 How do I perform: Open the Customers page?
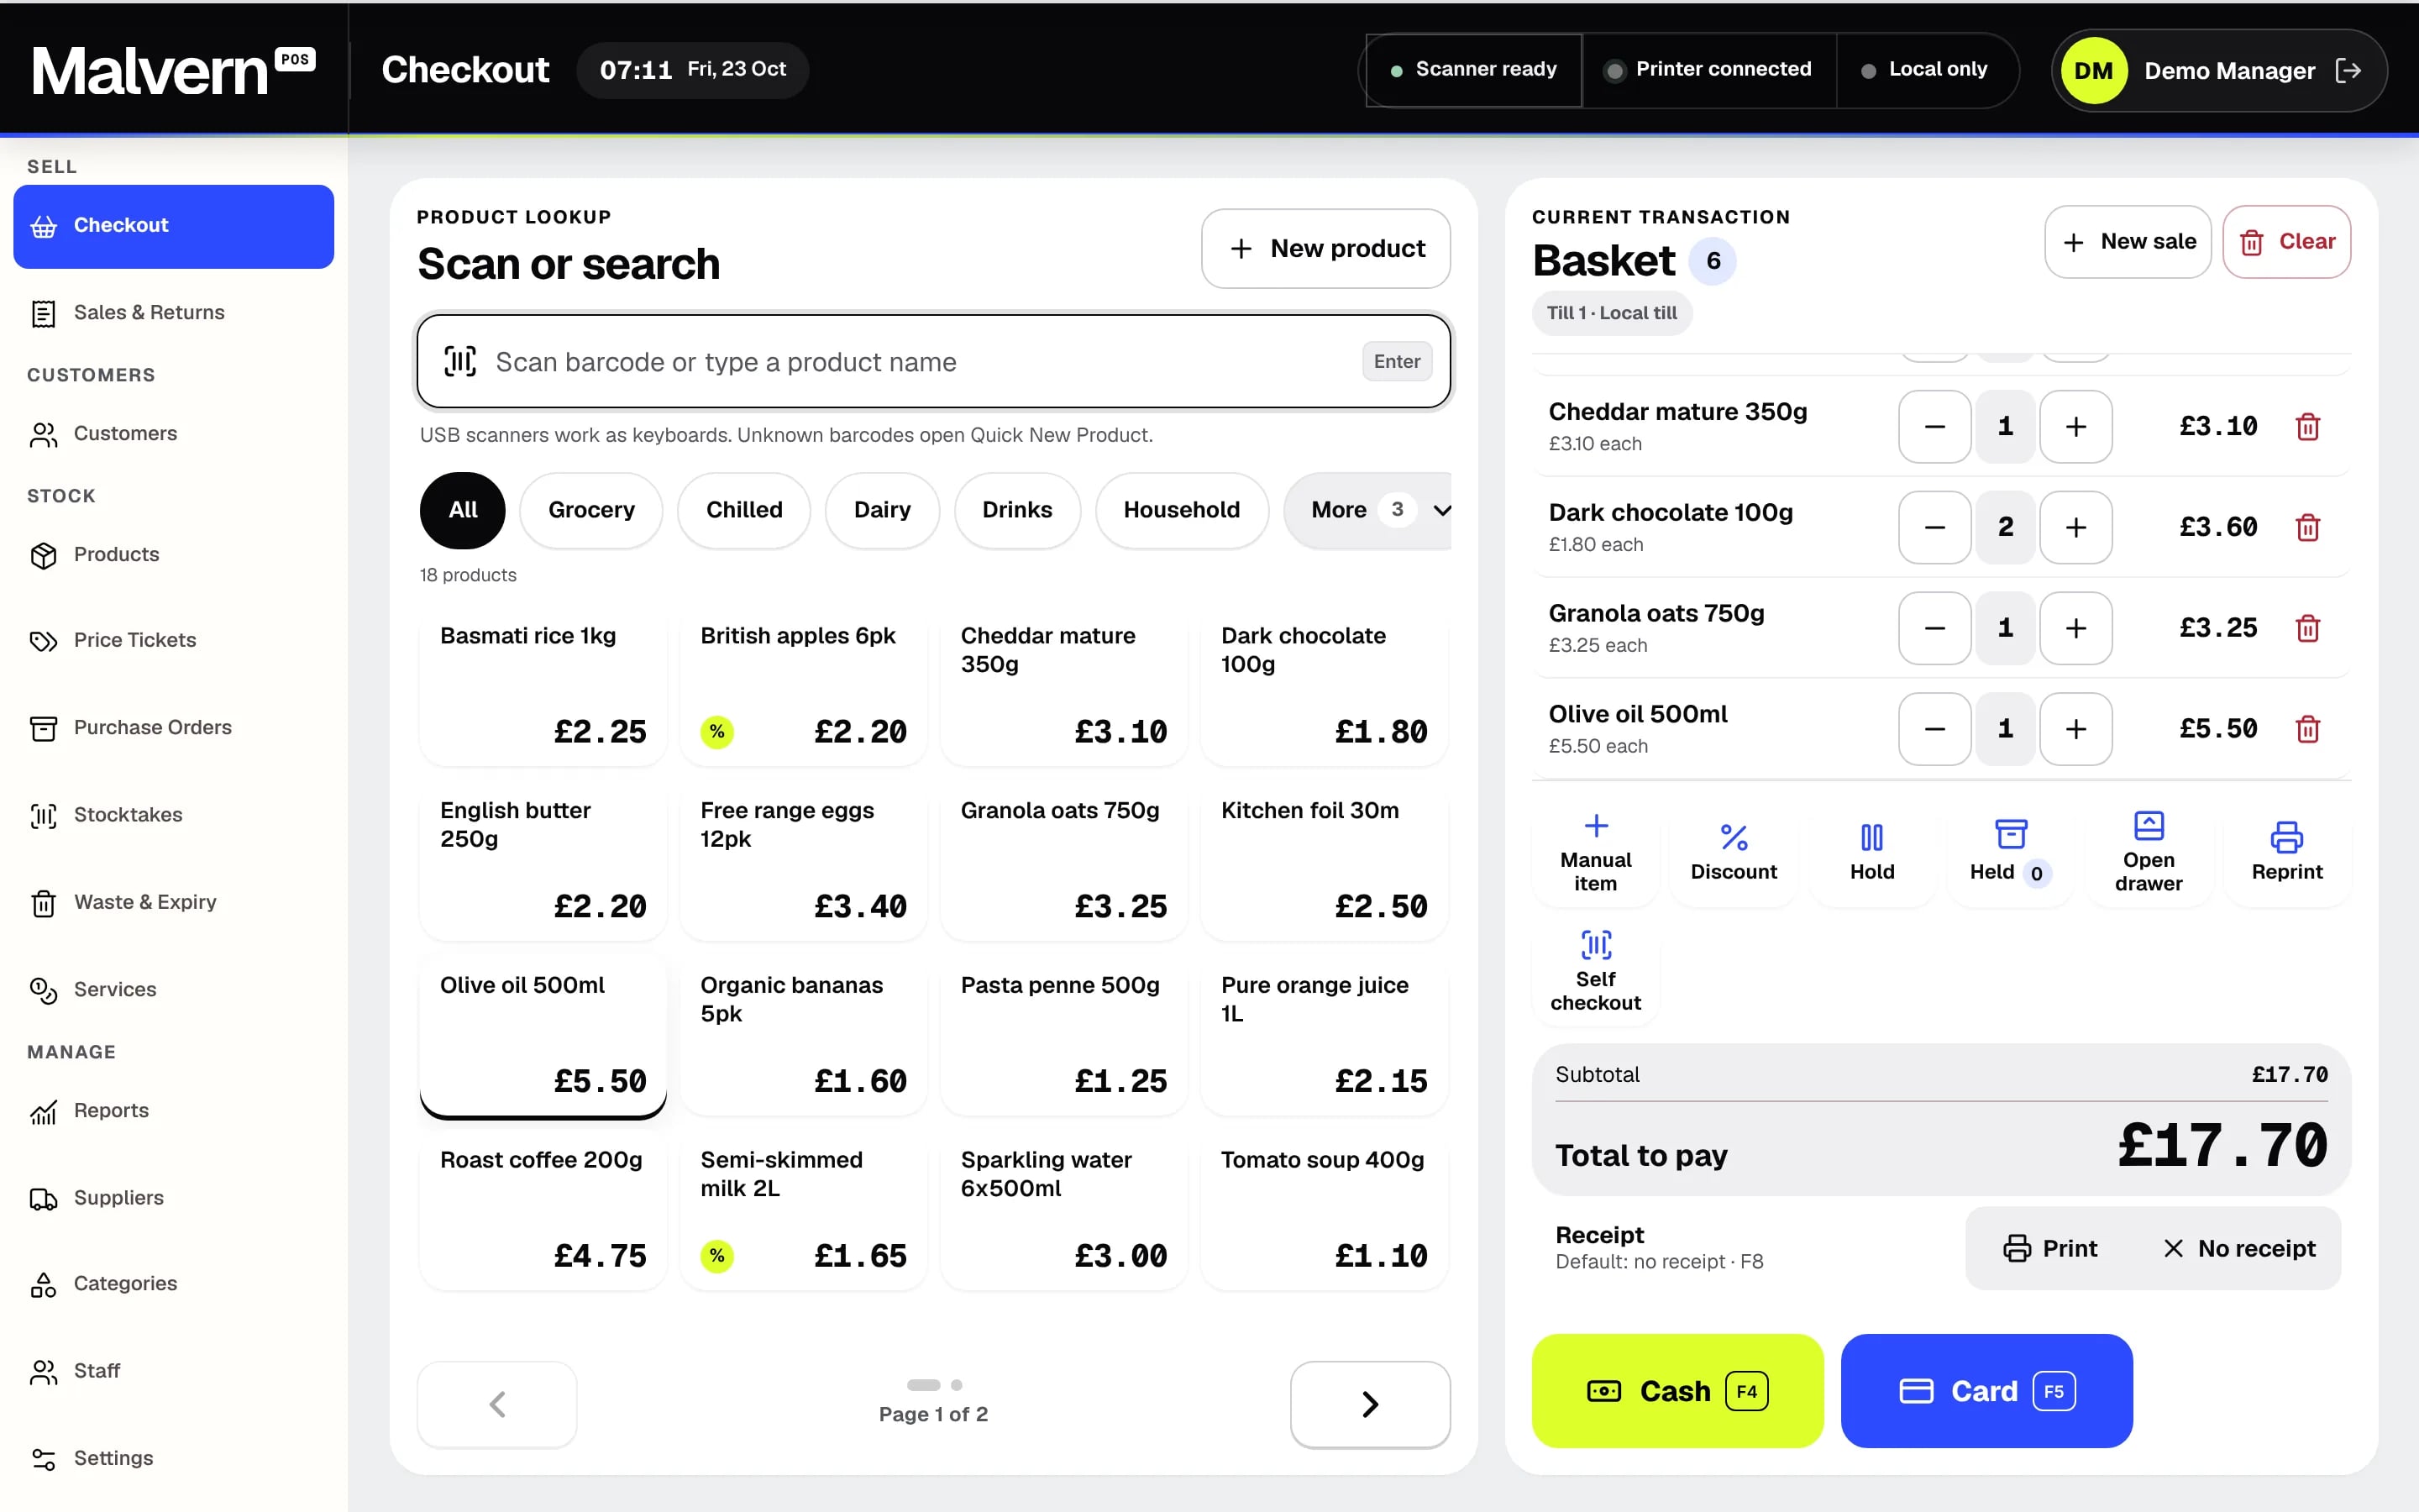(174, 434)
